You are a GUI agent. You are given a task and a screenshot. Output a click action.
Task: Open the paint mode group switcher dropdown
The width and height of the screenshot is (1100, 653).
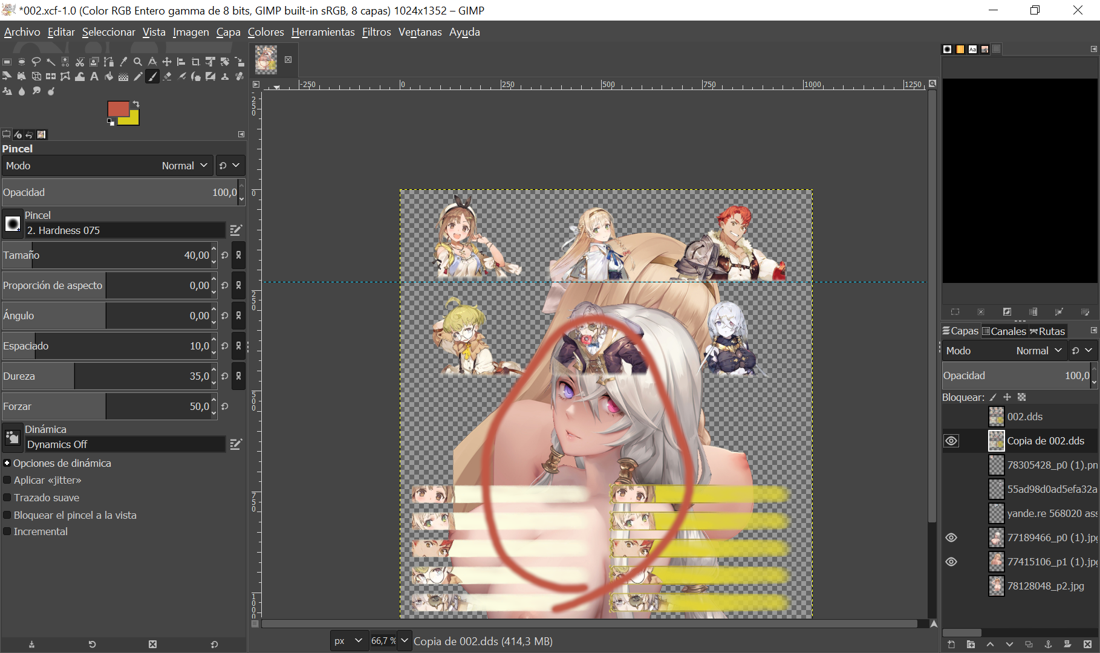click(230, 166)
